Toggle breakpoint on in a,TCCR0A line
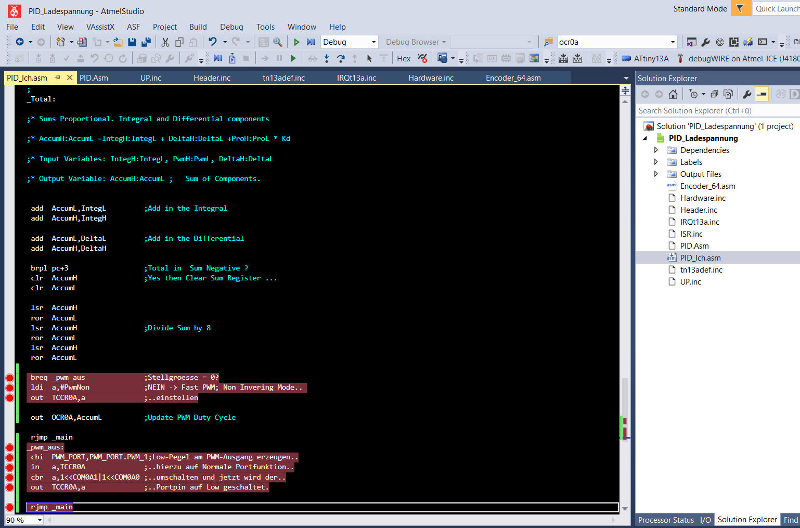Image resolution: width=800 pixels, height=528 pixels. point(9,467)
